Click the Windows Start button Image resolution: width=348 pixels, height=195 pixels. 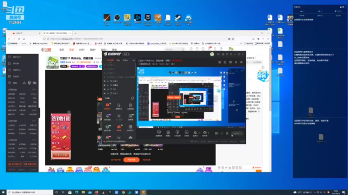(3, 192)
